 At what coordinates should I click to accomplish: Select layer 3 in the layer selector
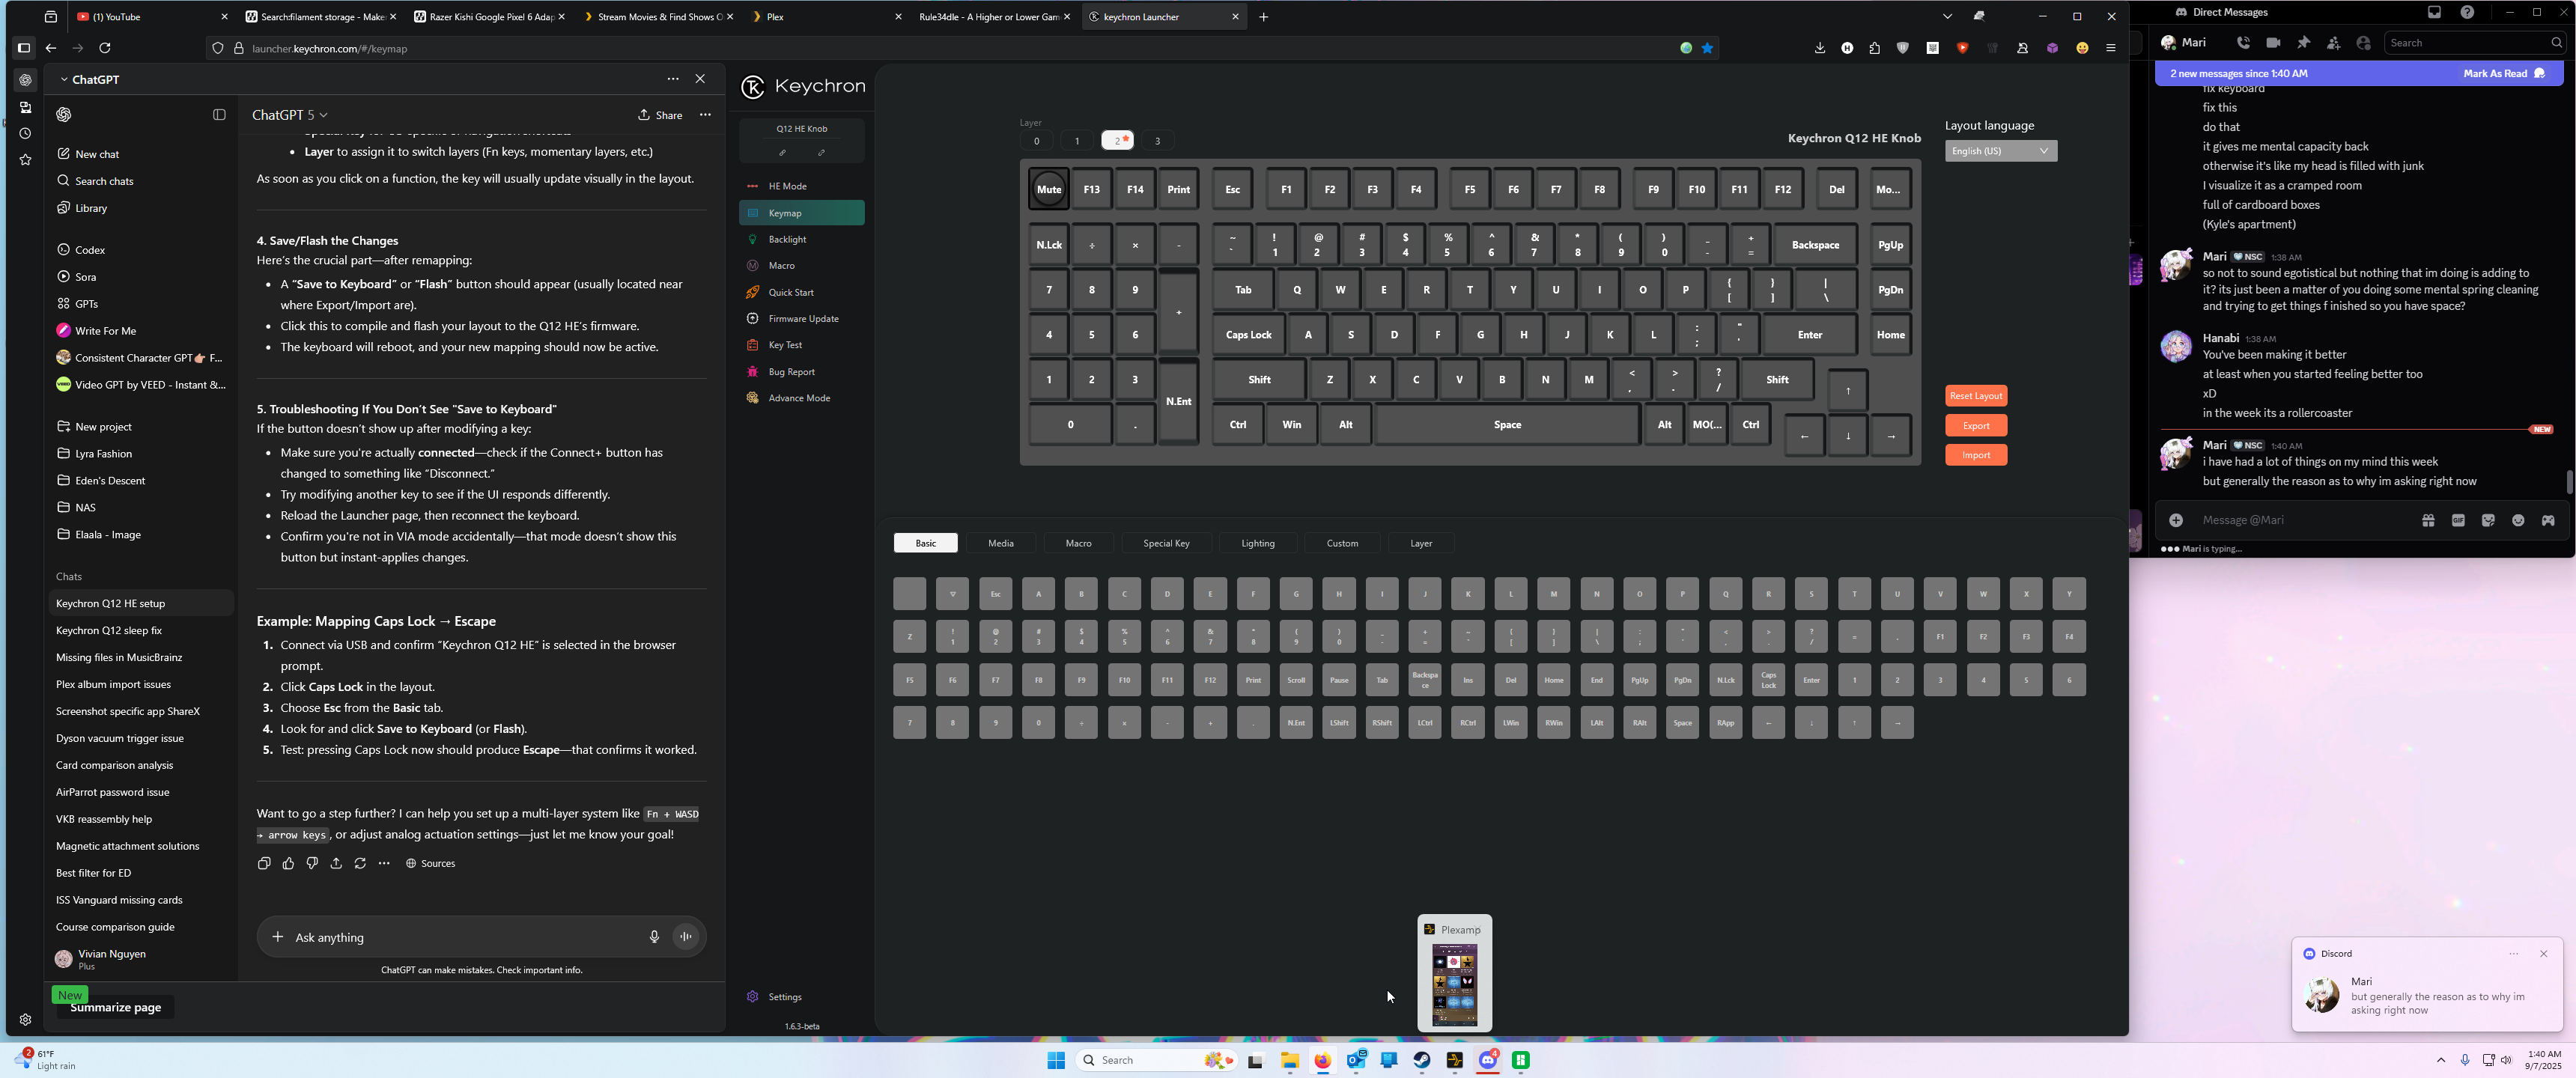point(1157,141)
